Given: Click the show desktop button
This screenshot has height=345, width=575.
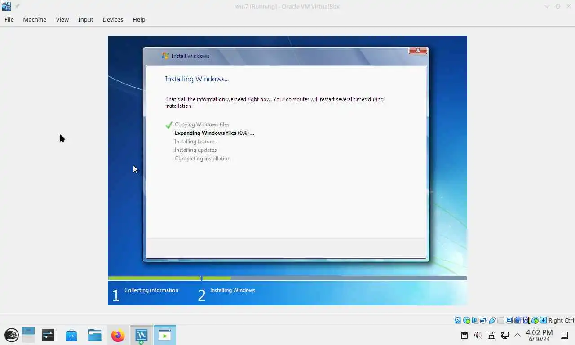Looking at the screenshot, I should click(x=564, y=335).
